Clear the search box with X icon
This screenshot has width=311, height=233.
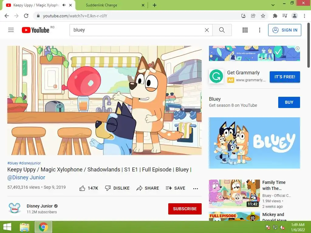[x=207, y=30]
